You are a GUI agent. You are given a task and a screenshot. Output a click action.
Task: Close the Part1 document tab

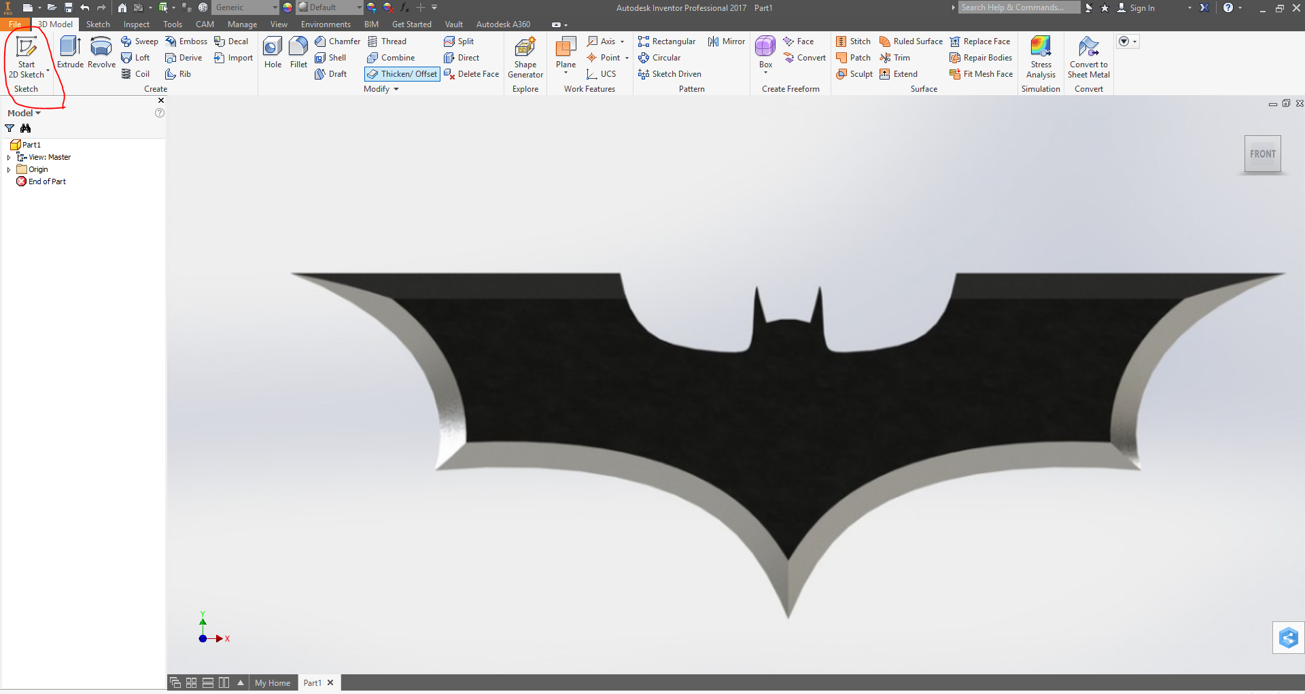[330, 683]
